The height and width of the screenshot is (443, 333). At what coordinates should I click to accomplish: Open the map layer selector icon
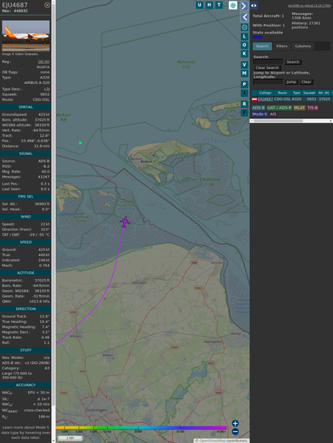tap(233, 5)
